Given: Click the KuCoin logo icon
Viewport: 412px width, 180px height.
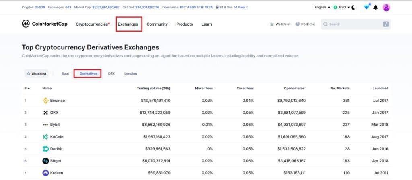Looking at the screenshot, I should 46,137.
